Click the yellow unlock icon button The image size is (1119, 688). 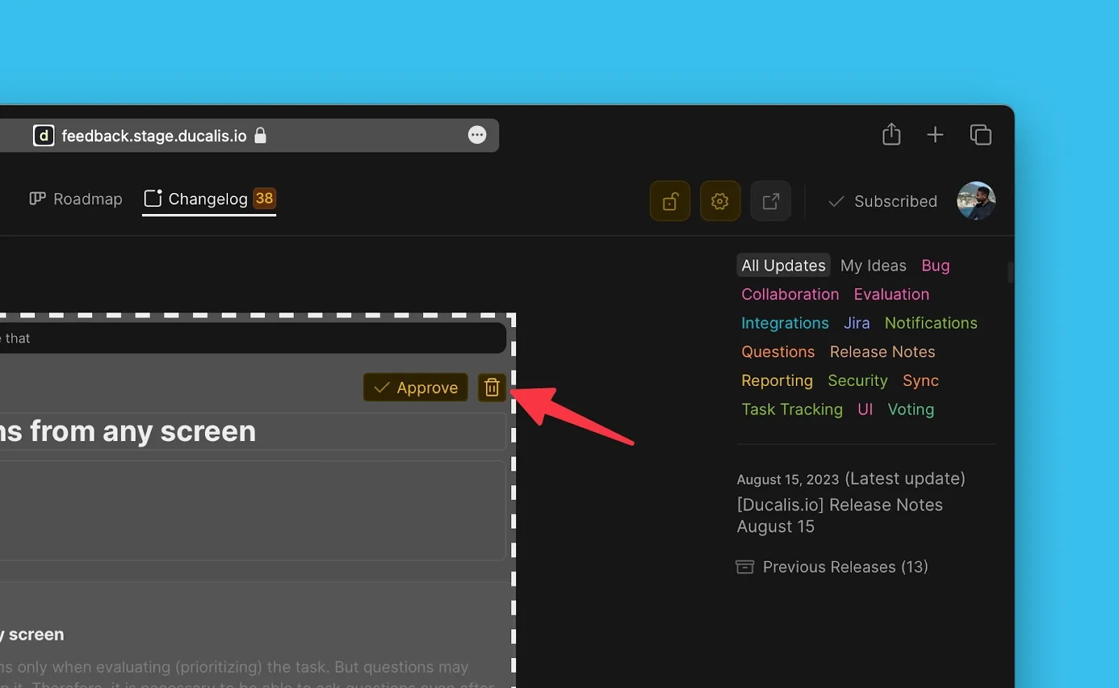[x=670, y=201]
